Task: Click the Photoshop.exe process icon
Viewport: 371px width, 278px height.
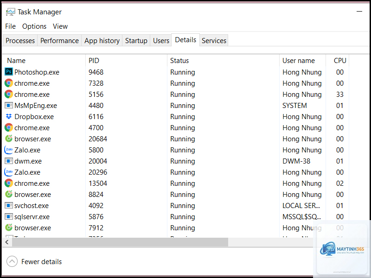Action: [x=9, y=72]
